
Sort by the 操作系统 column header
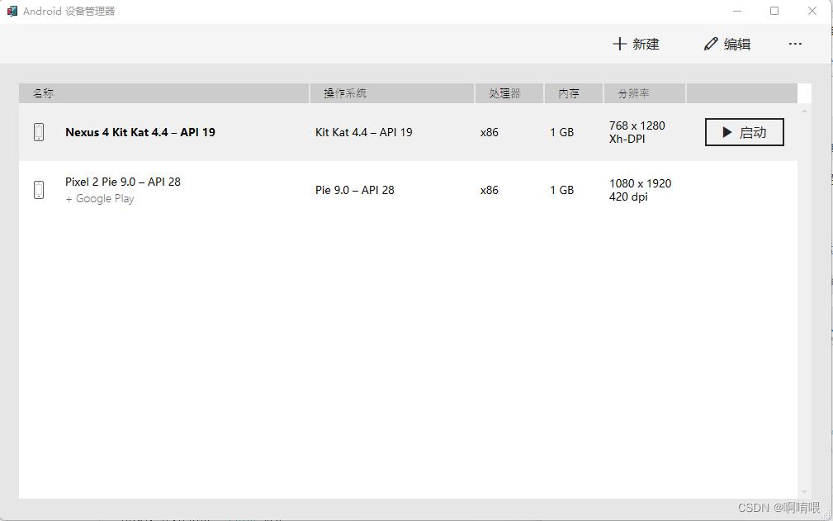tap(392, 93)
